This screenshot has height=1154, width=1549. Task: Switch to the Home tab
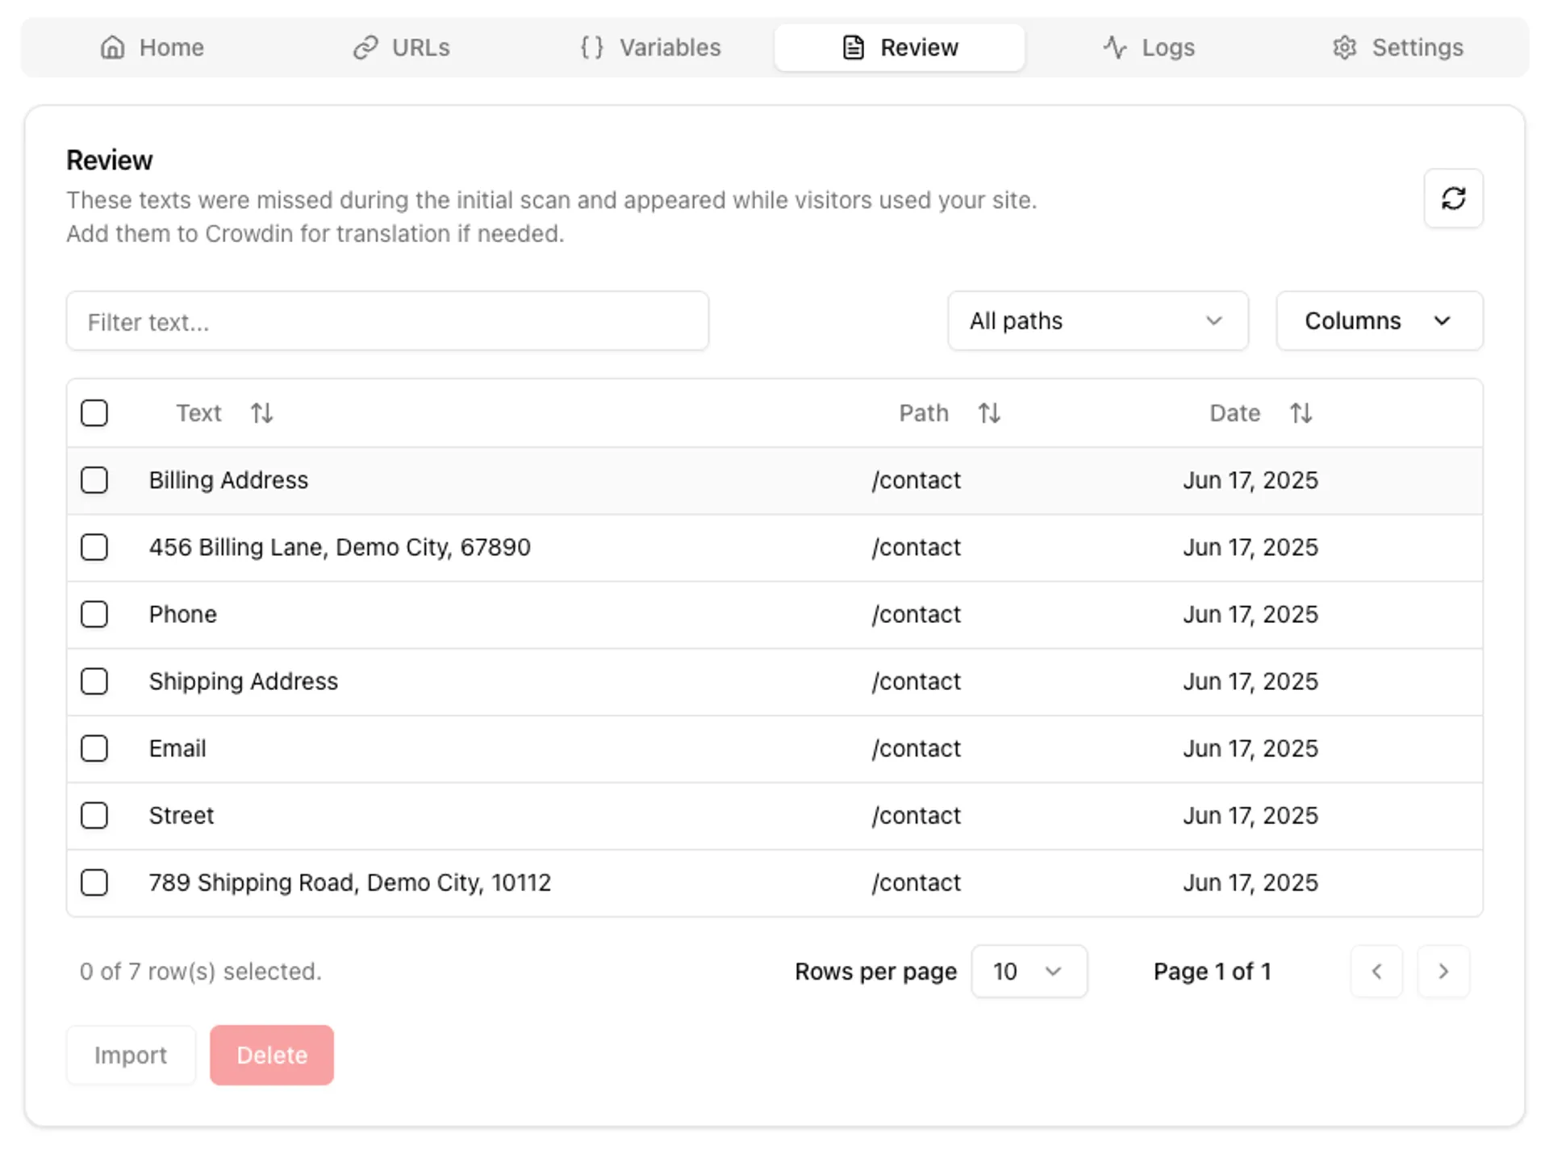tap(152, 48)
